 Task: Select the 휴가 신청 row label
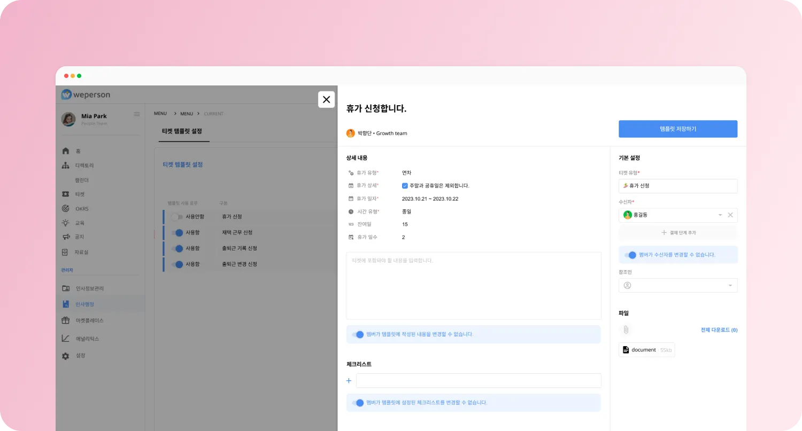[232, 217]
